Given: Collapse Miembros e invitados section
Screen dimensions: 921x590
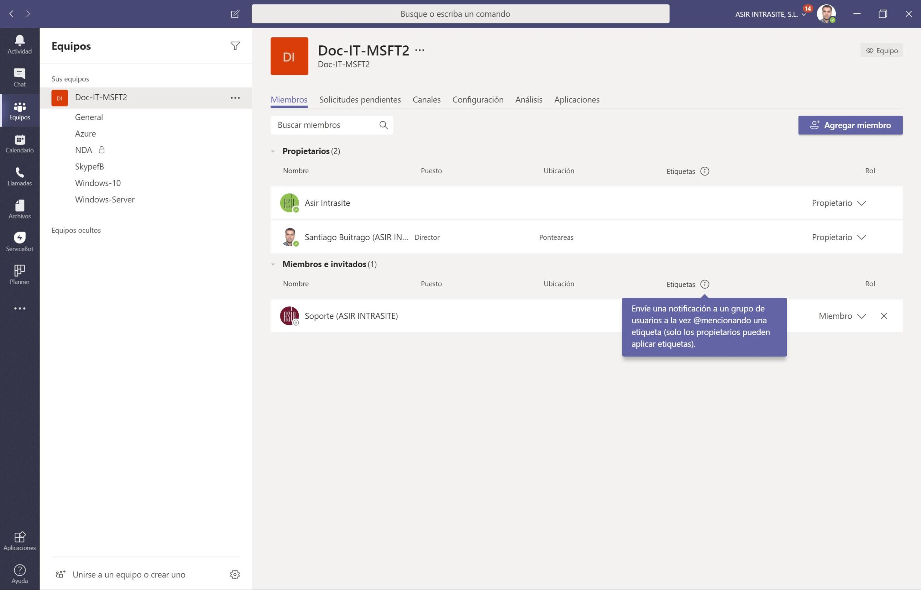Looking at the screenshot, I should (273, 264).
